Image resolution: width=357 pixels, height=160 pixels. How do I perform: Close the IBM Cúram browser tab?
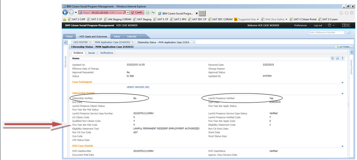[x=197, y=13]
